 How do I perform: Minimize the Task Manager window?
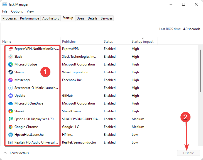pyautogui.click(x=171, y=4)
